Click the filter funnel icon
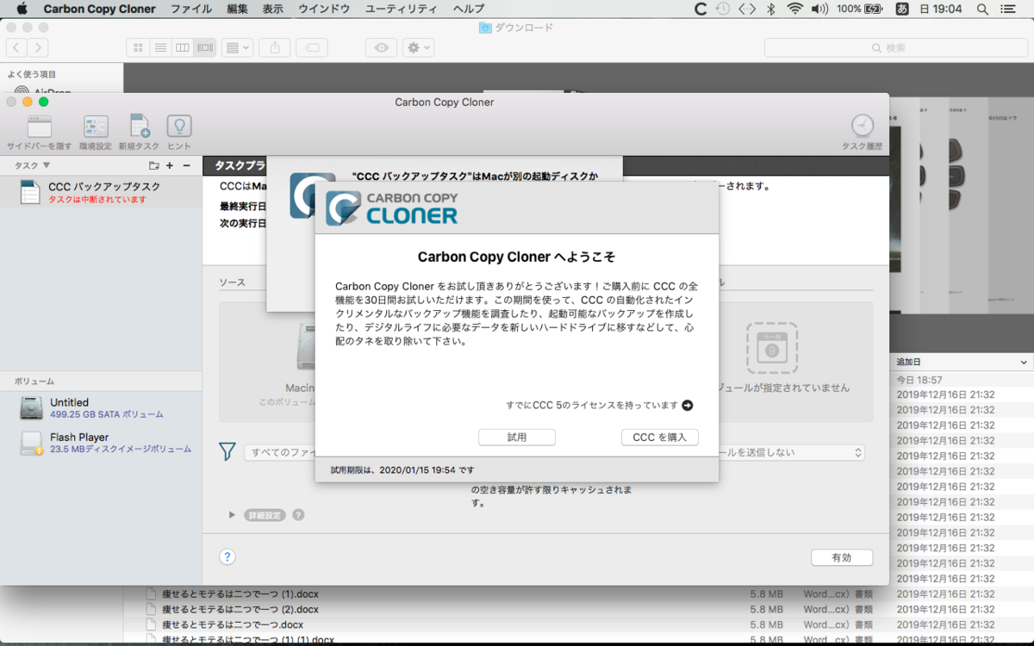The height and width of the screenshot is (646, 1034). pyautogui.click(x=227, y=451)
